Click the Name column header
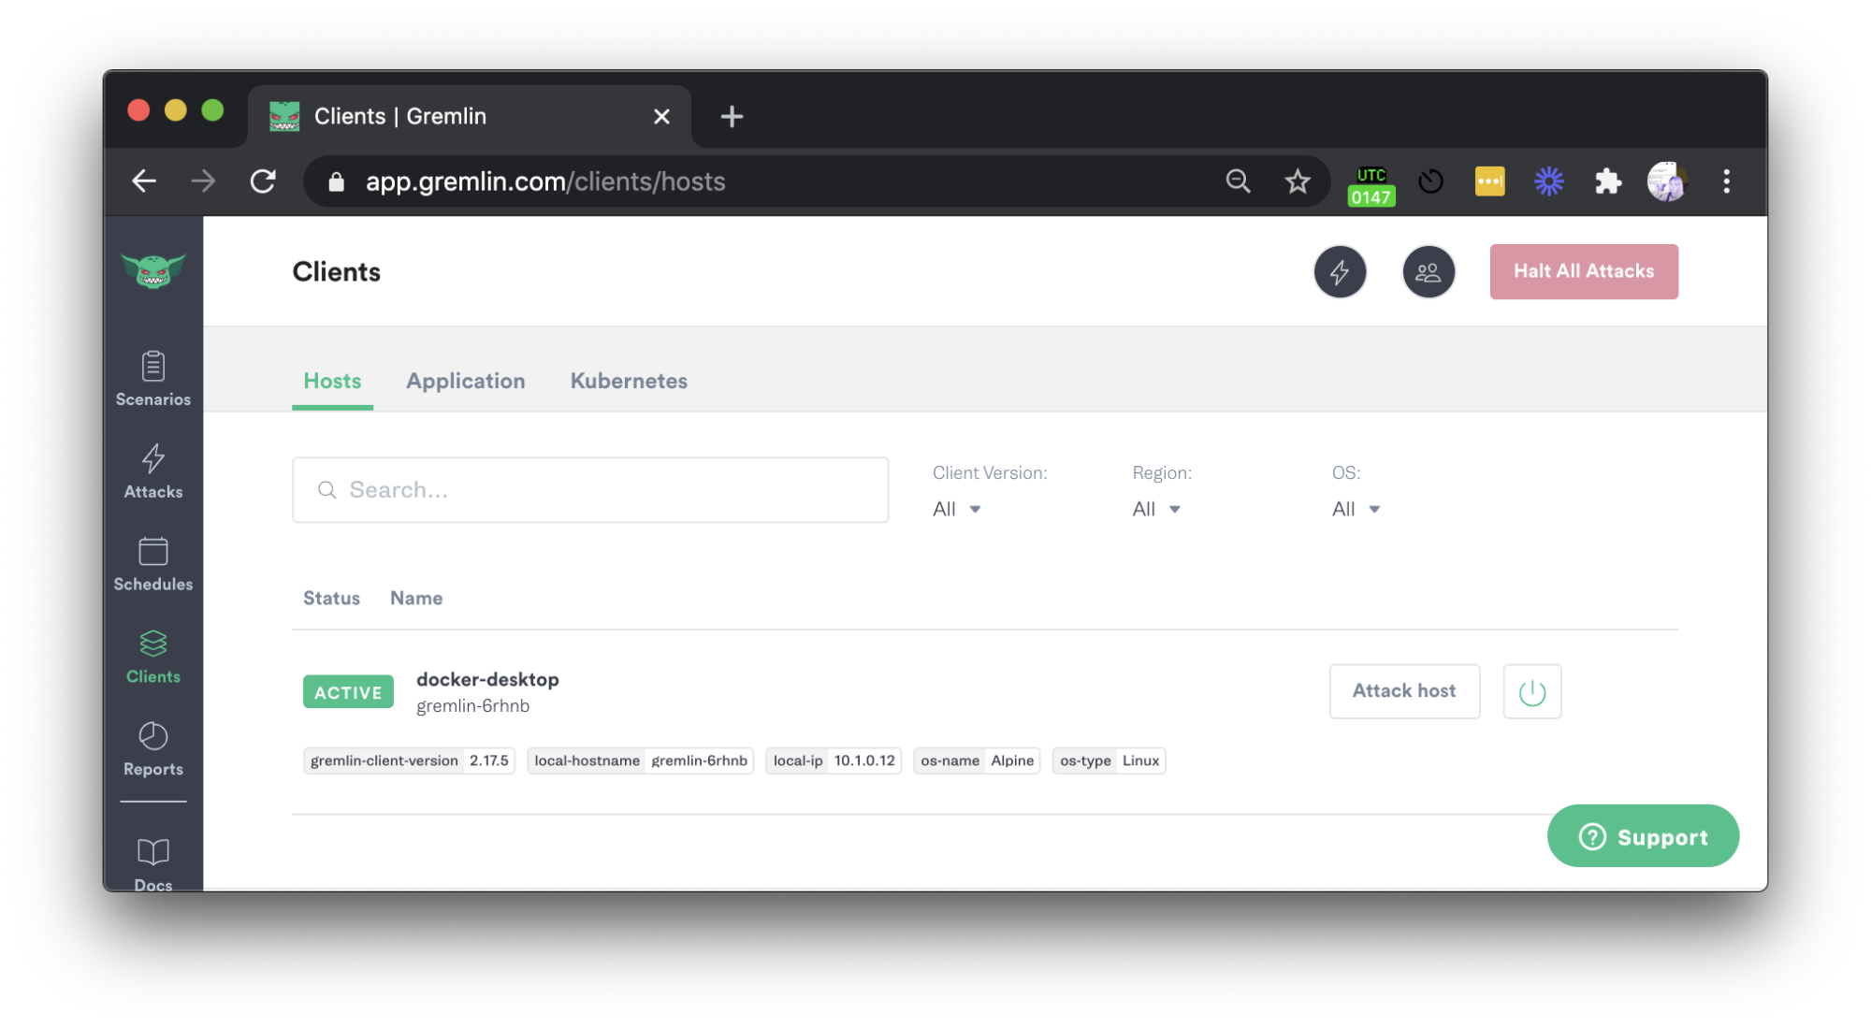1871x1028 pixels. point(416,598)
